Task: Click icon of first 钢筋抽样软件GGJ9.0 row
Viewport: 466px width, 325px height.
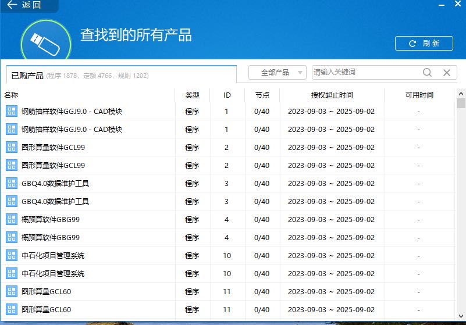Action: point(12,112)
